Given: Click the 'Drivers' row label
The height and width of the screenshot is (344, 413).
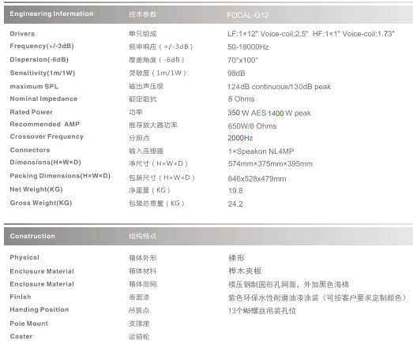Looking at the screenshot, I should point(22,34).
